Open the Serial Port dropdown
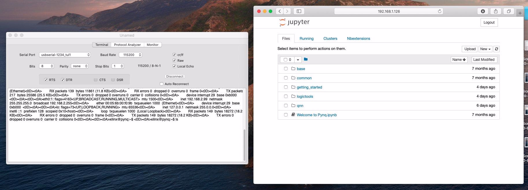The width and height of the screenshot is (528, 190). click(65, 55)
